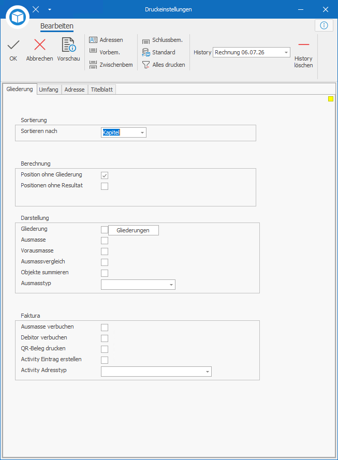
Task: Open Adressen from the ribbon
Action: 106,40
